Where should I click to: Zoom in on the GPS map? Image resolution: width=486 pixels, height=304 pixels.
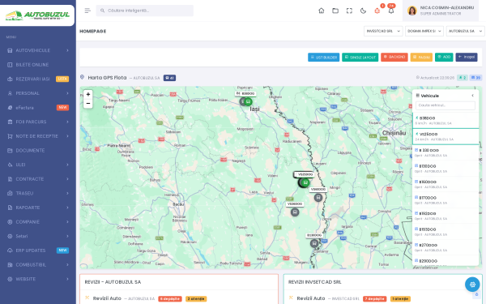88,94
